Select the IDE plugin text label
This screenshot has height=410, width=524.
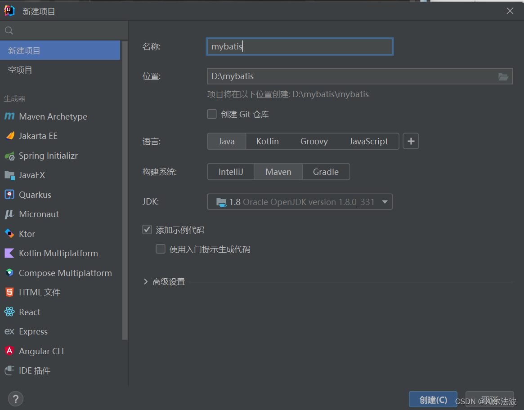coord(35,370)
